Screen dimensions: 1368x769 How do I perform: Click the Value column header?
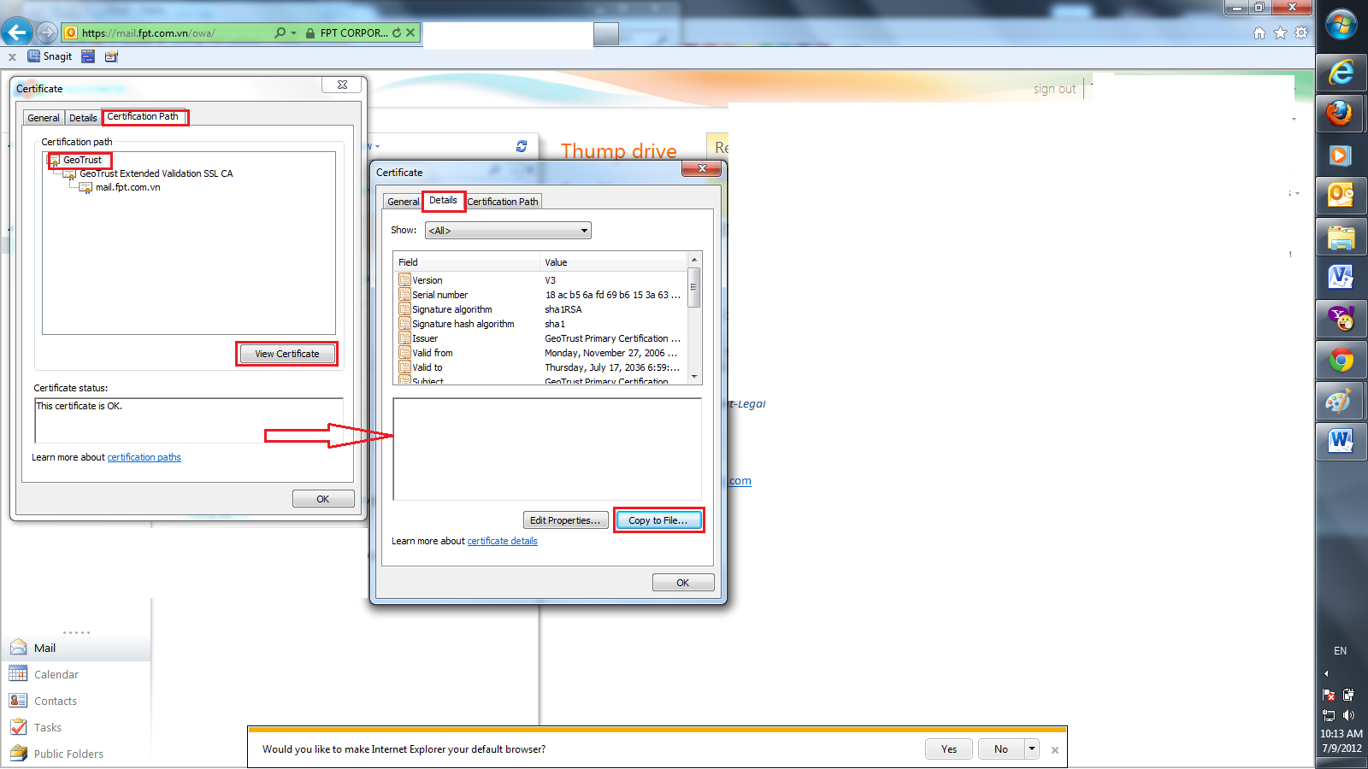tap(613, 262)
